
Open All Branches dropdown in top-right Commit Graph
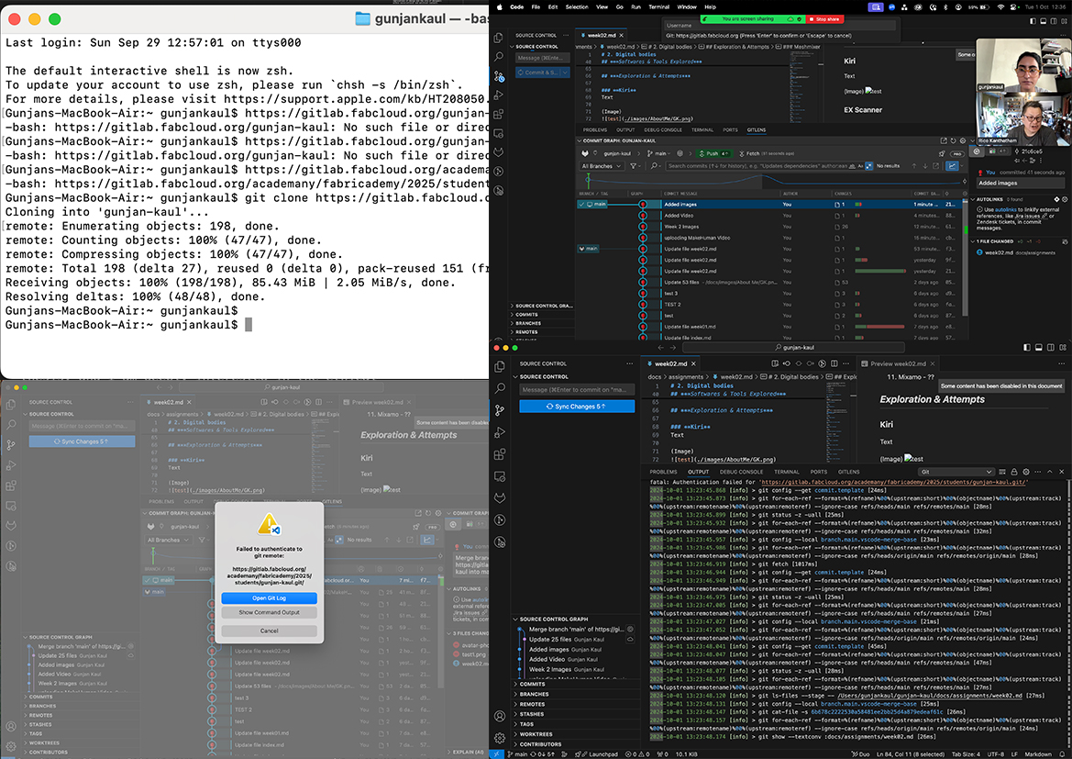tap(602, 165)
